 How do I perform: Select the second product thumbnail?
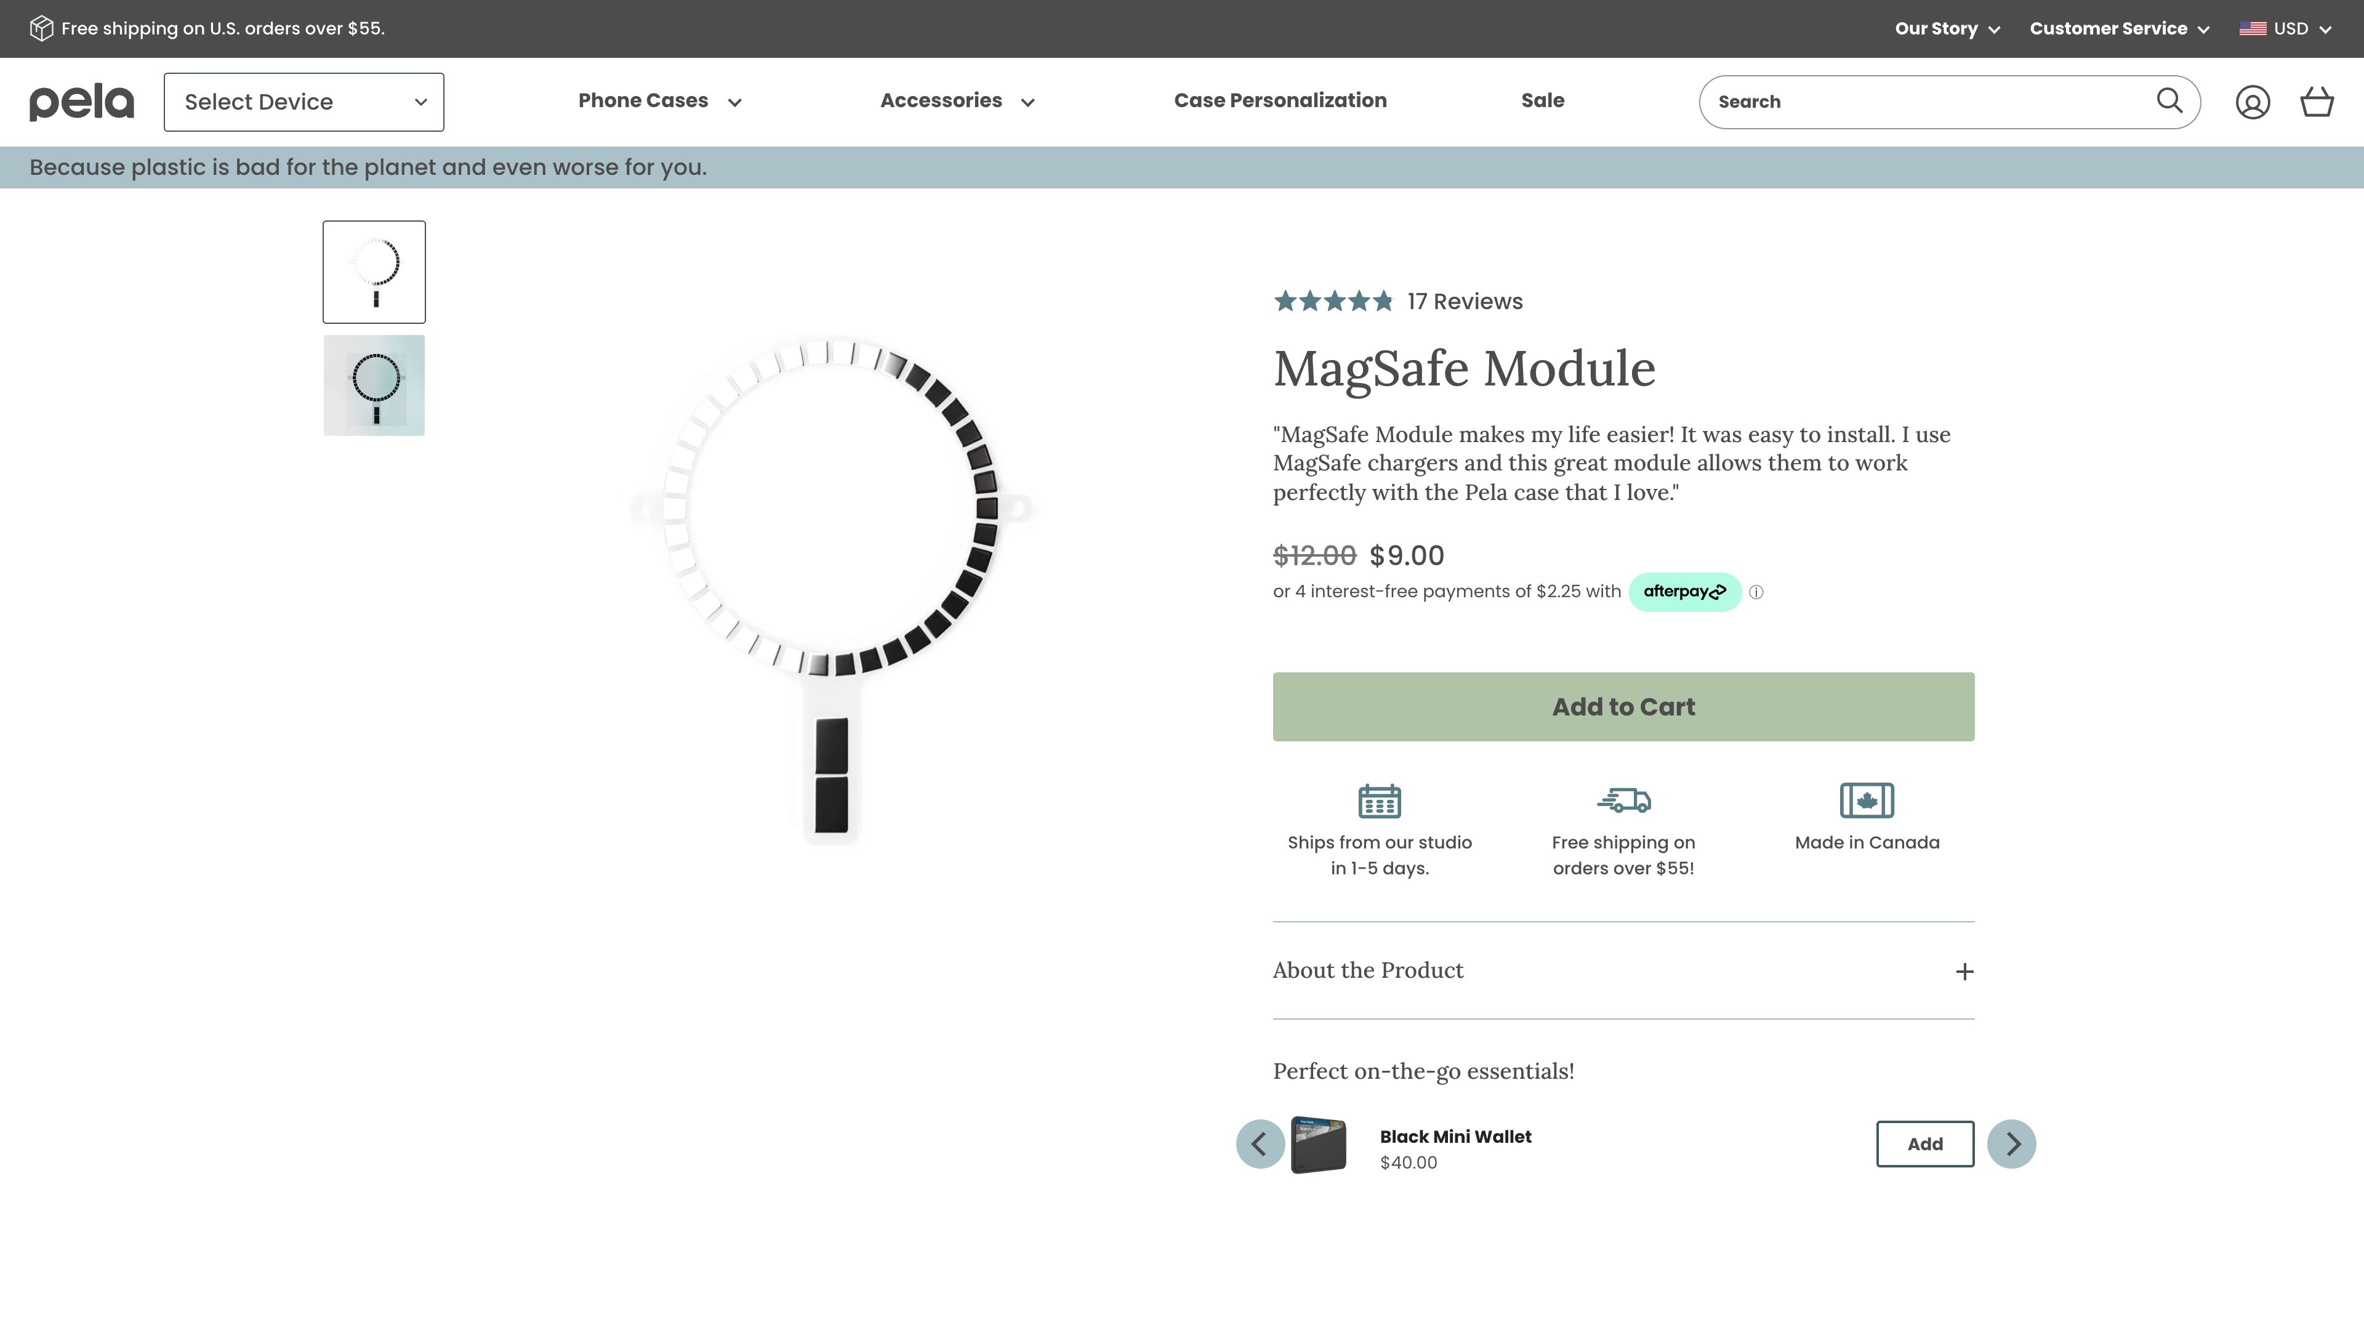click(x=374, y=385)
